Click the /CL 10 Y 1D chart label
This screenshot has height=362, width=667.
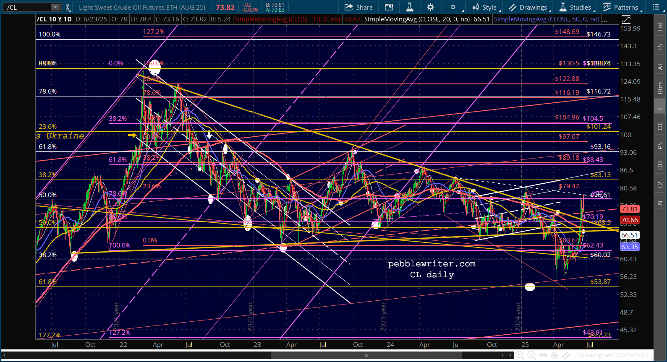click(x=54, y=19)
